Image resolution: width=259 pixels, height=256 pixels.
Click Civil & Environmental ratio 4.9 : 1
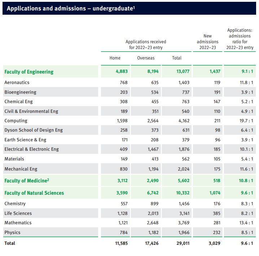coord(247,111)
